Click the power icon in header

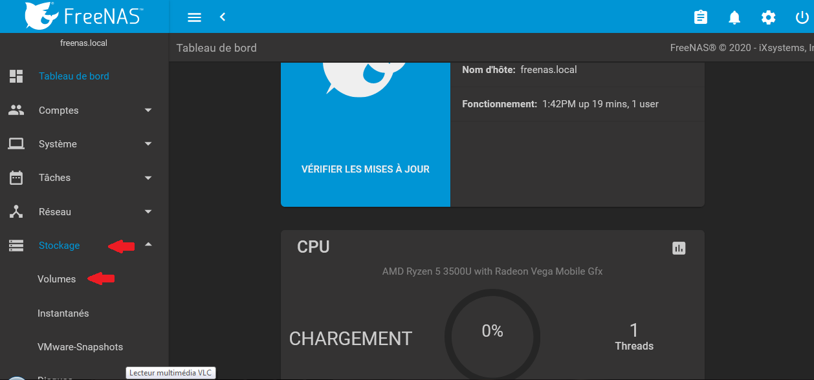[802, 17]
